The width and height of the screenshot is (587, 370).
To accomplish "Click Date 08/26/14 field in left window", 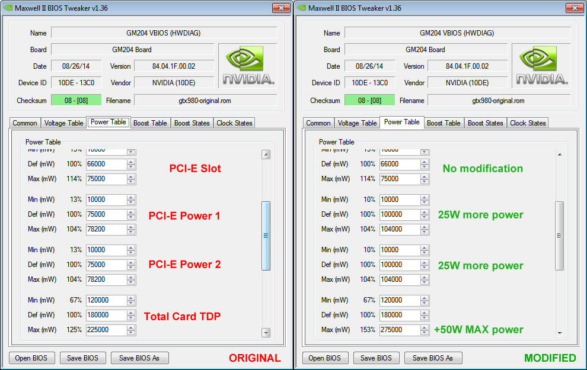I will click(x=76, y=66).
